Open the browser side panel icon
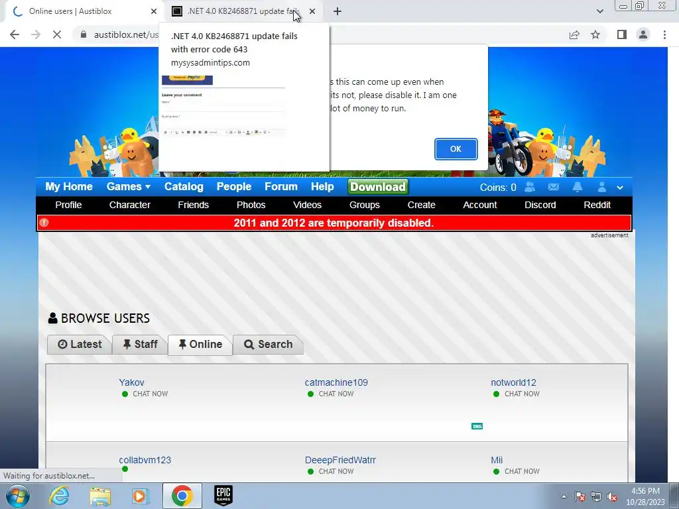This screenshot has height=509, width=679. 622,34
